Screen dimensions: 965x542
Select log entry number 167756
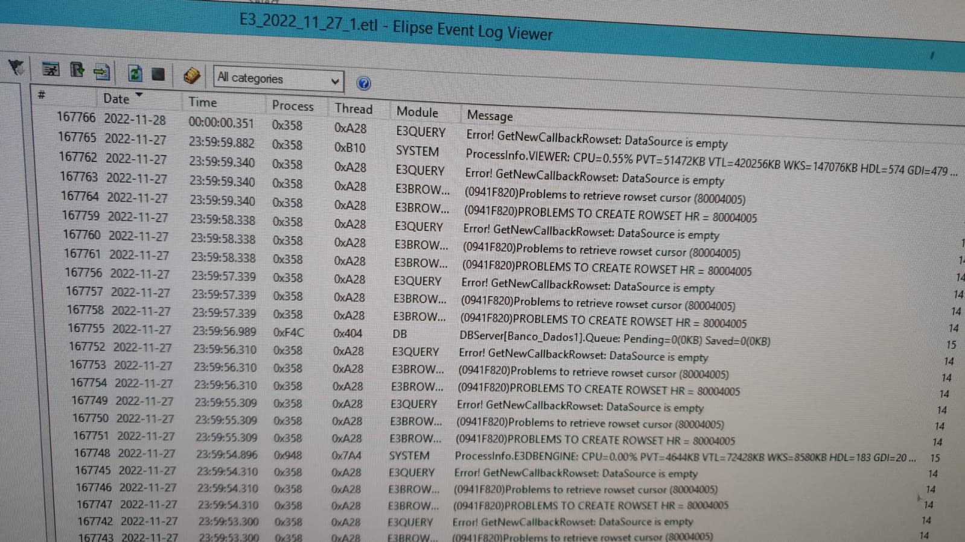pos(84,273)
